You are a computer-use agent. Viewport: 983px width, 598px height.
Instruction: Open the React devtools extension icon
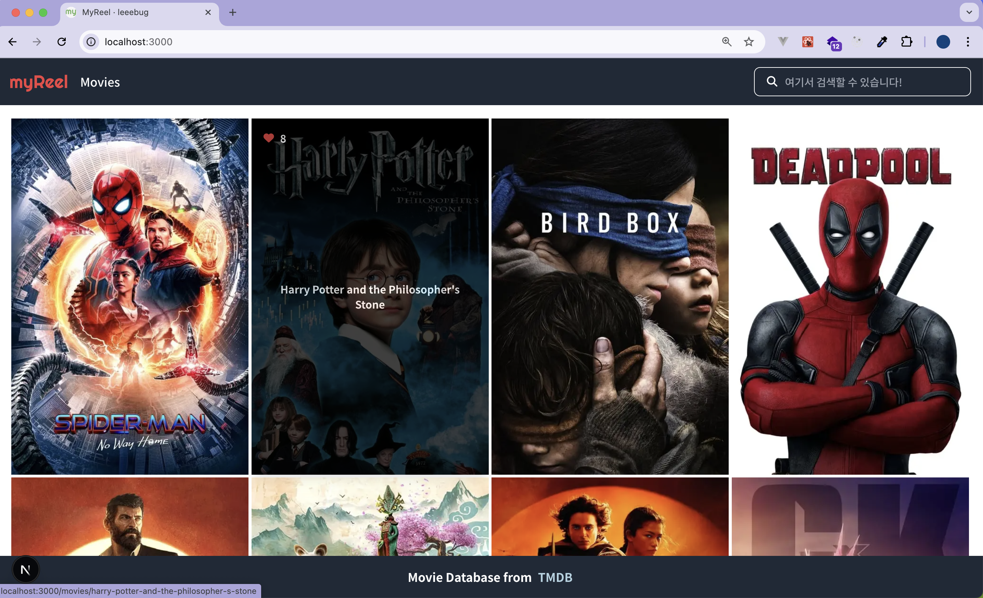tap(808, 42)
